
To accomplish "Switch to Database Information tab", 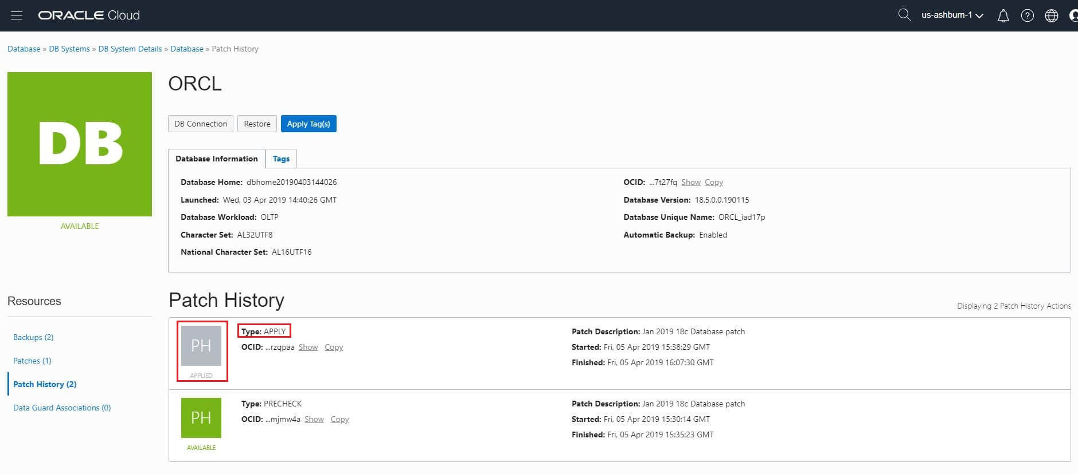I will [x=217, y=159].
